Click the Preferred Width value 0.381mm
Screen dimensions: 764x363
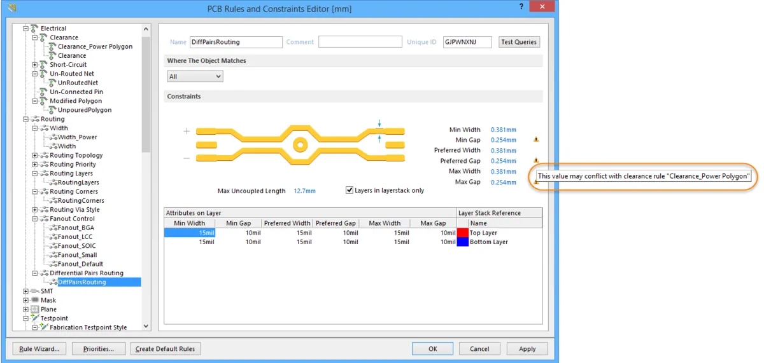(504, 151)
